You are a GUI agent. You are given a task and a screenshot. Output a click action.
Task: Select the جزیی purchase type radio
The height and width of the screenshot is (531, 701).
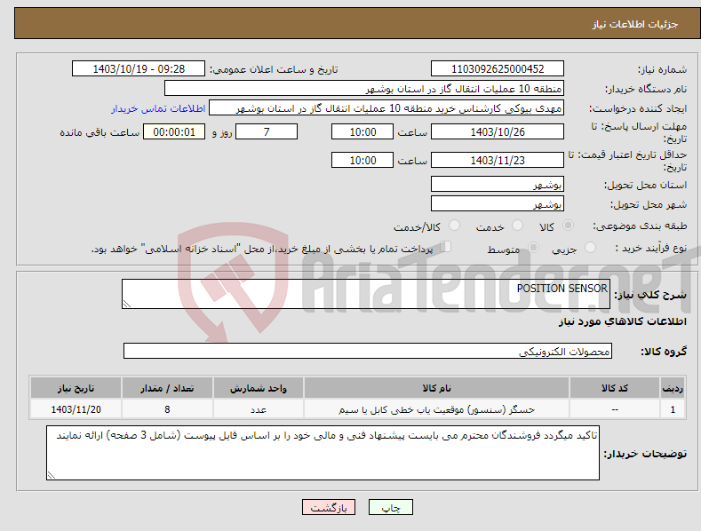[590, 247]
